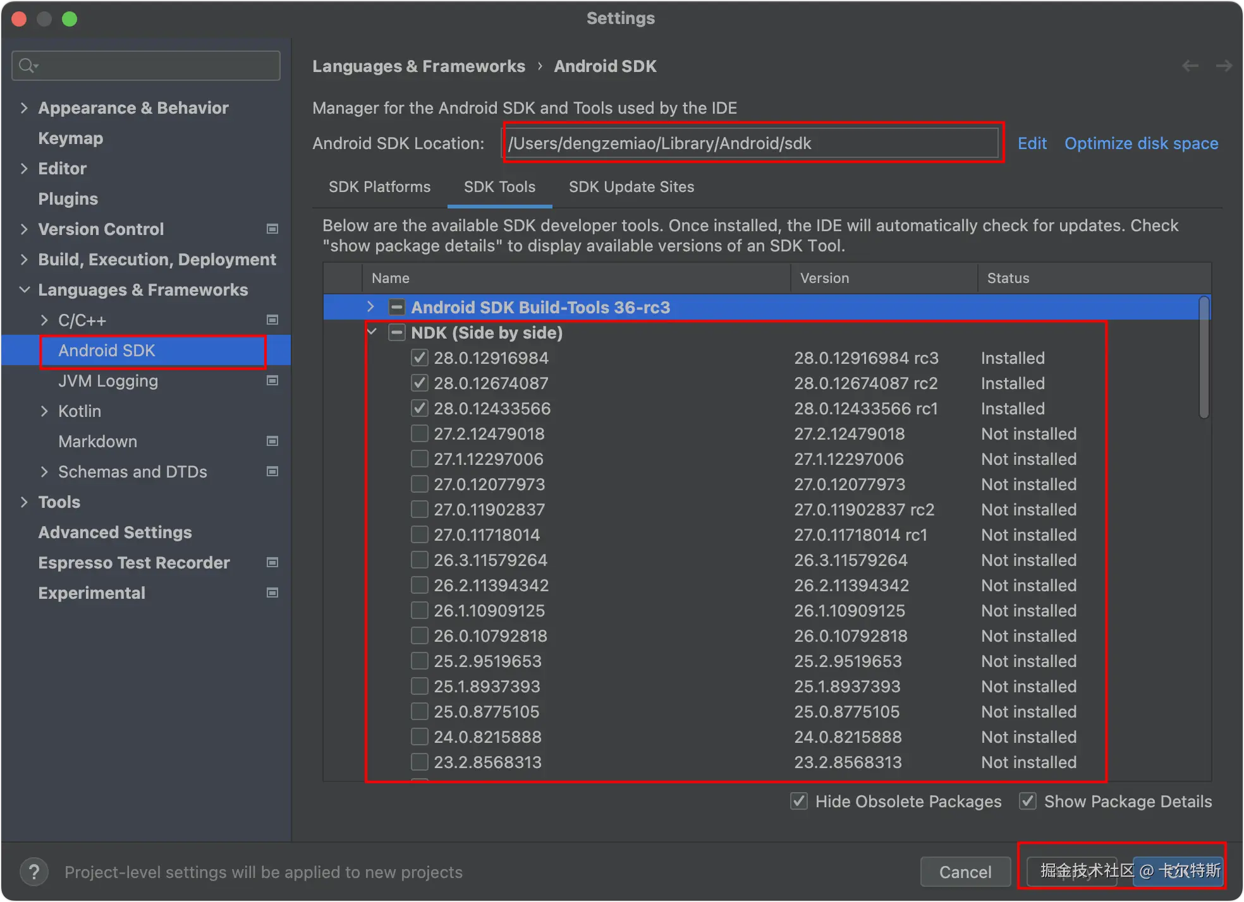
Task: Click Optimize disk space link
Action: point(1141,143)
